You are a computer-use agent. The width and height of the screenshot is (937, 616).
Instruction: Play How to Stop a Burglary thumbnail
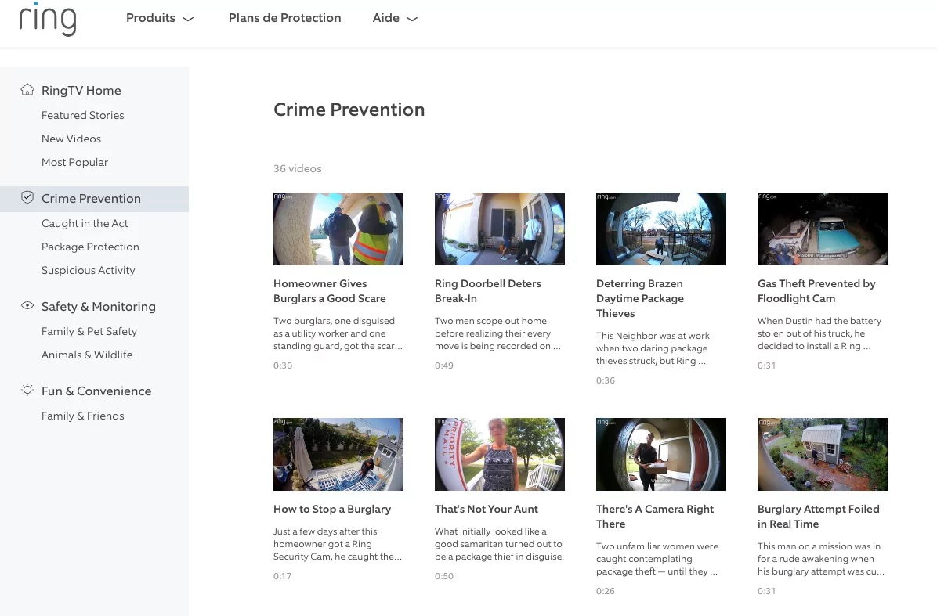338,454
